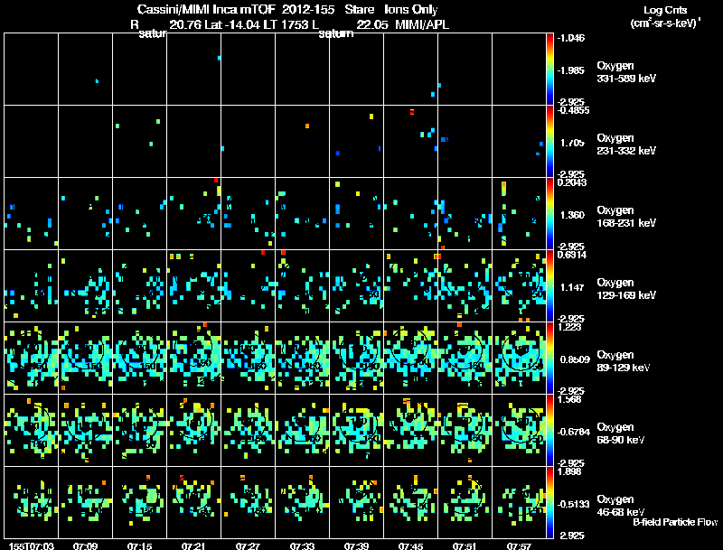The width and height of the screenshot is (723, 550).
Task: Select the Cassini/MIMI Inca mTOF title text
Action: tap(206, 10)
